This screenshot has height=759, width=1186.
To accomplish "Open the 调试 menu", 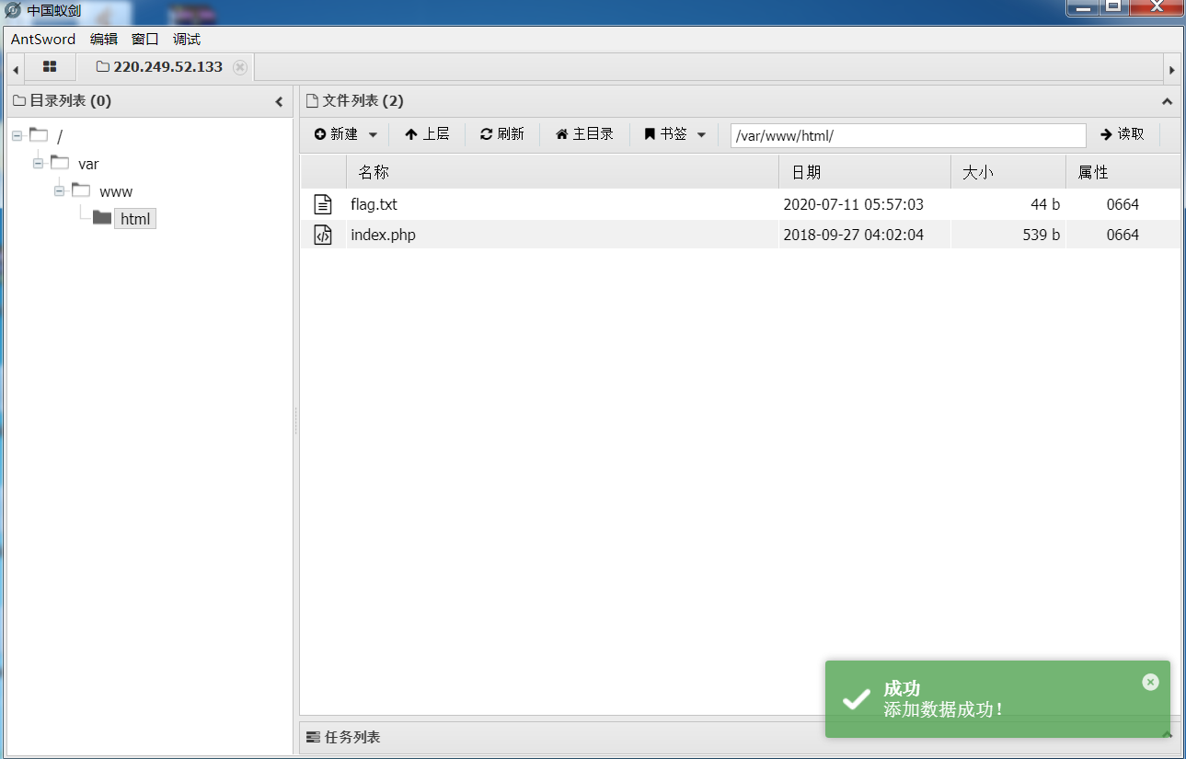I will coord(187,39).
